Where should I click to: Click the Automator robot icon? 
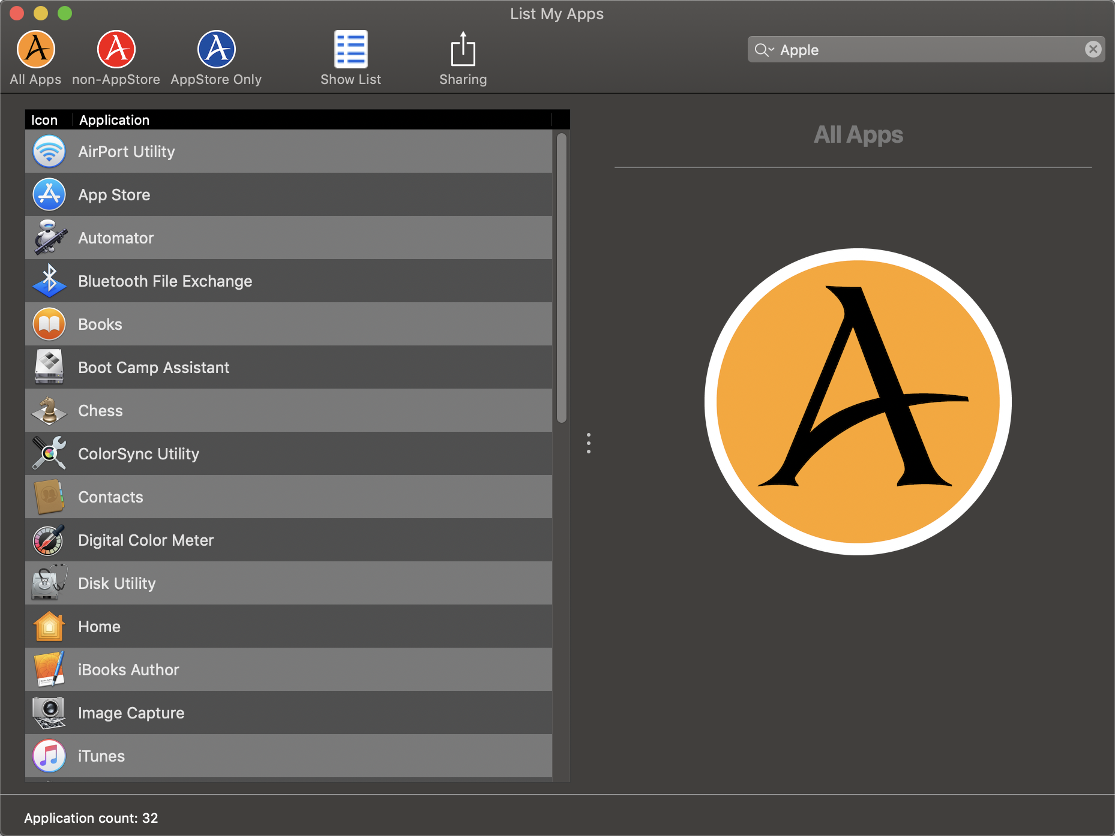pos(49,237)
